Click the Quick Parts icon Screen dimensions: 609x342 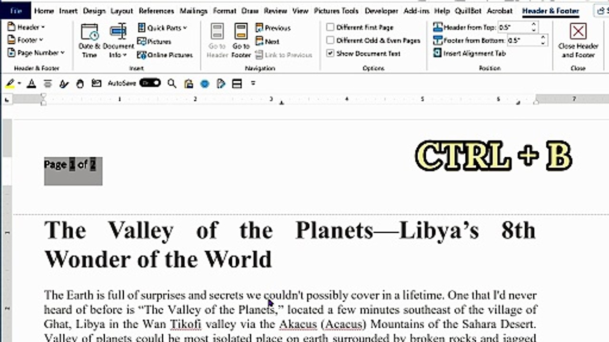(141, 28)
